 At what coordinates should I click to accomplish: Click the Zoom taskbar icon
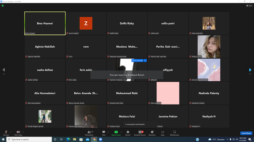(100, 139)
